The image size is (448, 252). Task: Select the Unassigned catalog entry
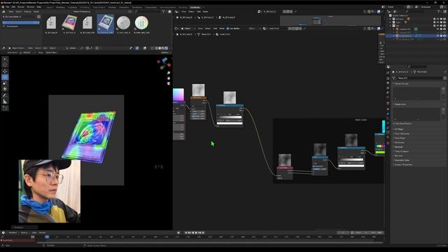(11, 27)
